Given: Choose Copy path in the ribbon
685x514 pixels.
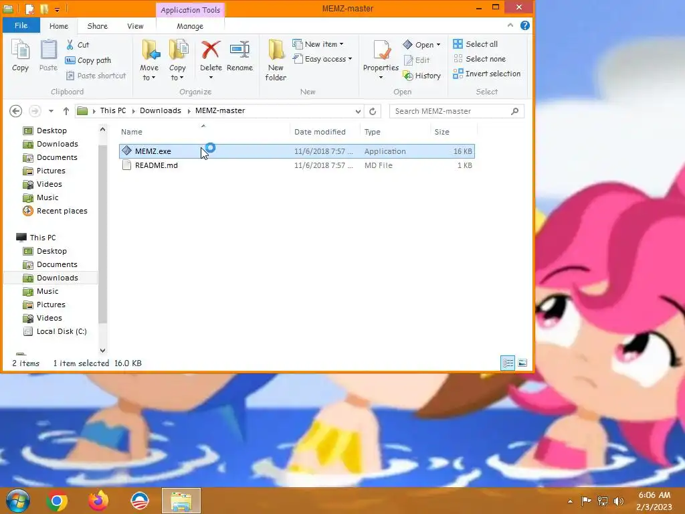Looking at the screenshot, I should [x=88, y=60].
